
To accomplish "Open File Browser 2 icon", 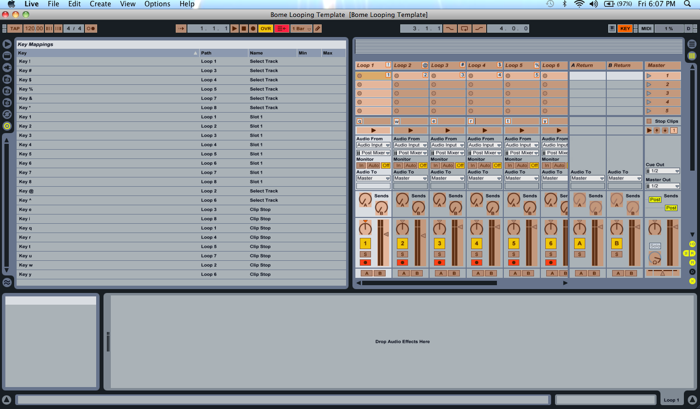I will 7,91.
